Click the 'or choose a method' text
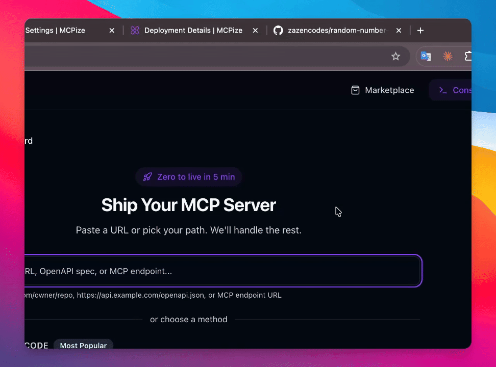This screenshot has height=367, width=496. click(x=188, y=320)
